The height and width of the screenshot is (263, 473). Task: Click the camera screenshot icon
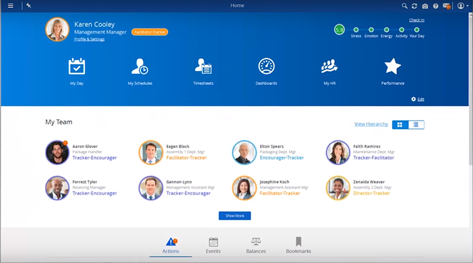[x=425, y=5]
